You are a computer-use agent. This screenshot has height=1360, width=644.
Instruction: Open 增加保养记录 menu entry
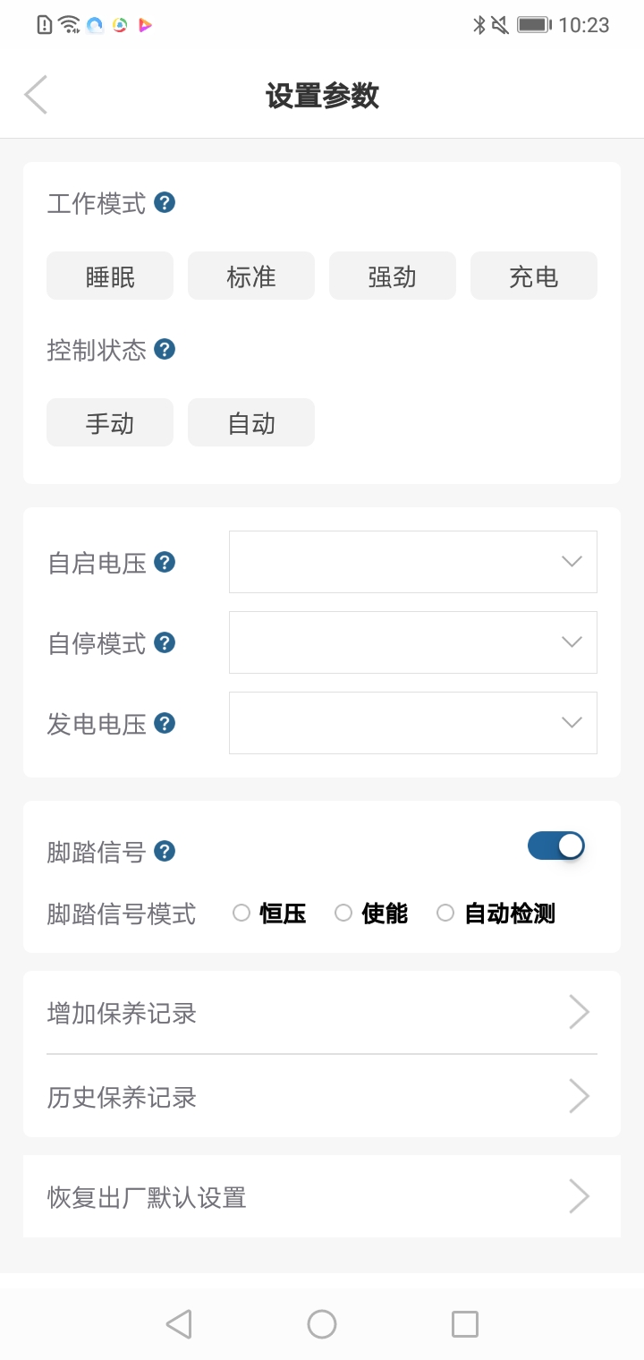coord(321,1013)
